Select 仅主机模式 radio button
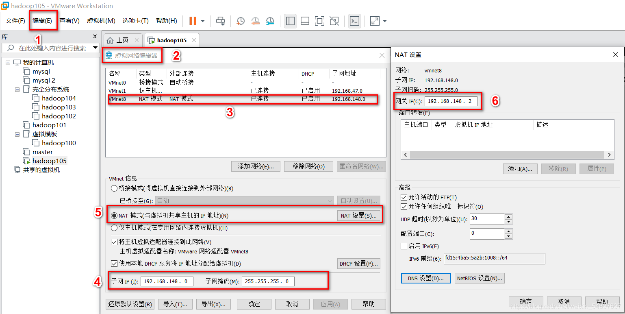The width and height of the screenshot is (625, 314). (x=114, y=228)
